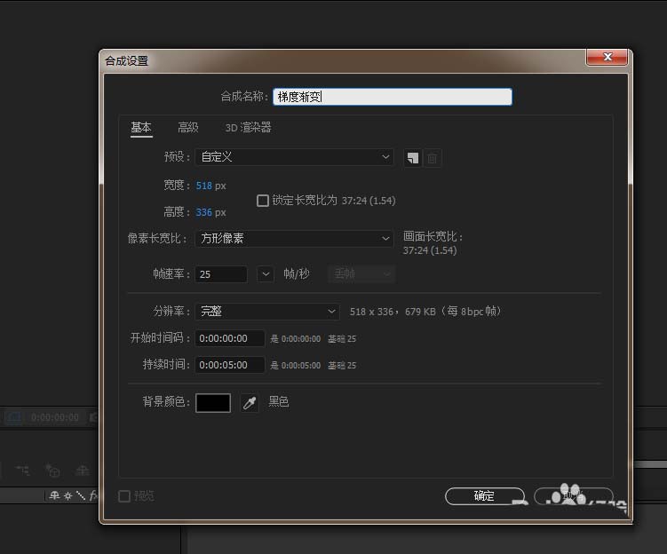Viewport: 667px width, 554px height.
Task: Click the delete preset trash icon
Action: tap(432, 158)
